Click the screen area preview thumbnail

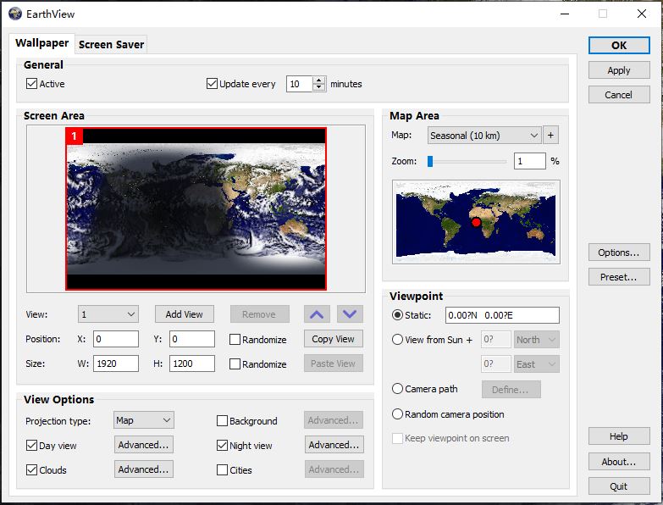pyautogui.click(x=196, y=208)
